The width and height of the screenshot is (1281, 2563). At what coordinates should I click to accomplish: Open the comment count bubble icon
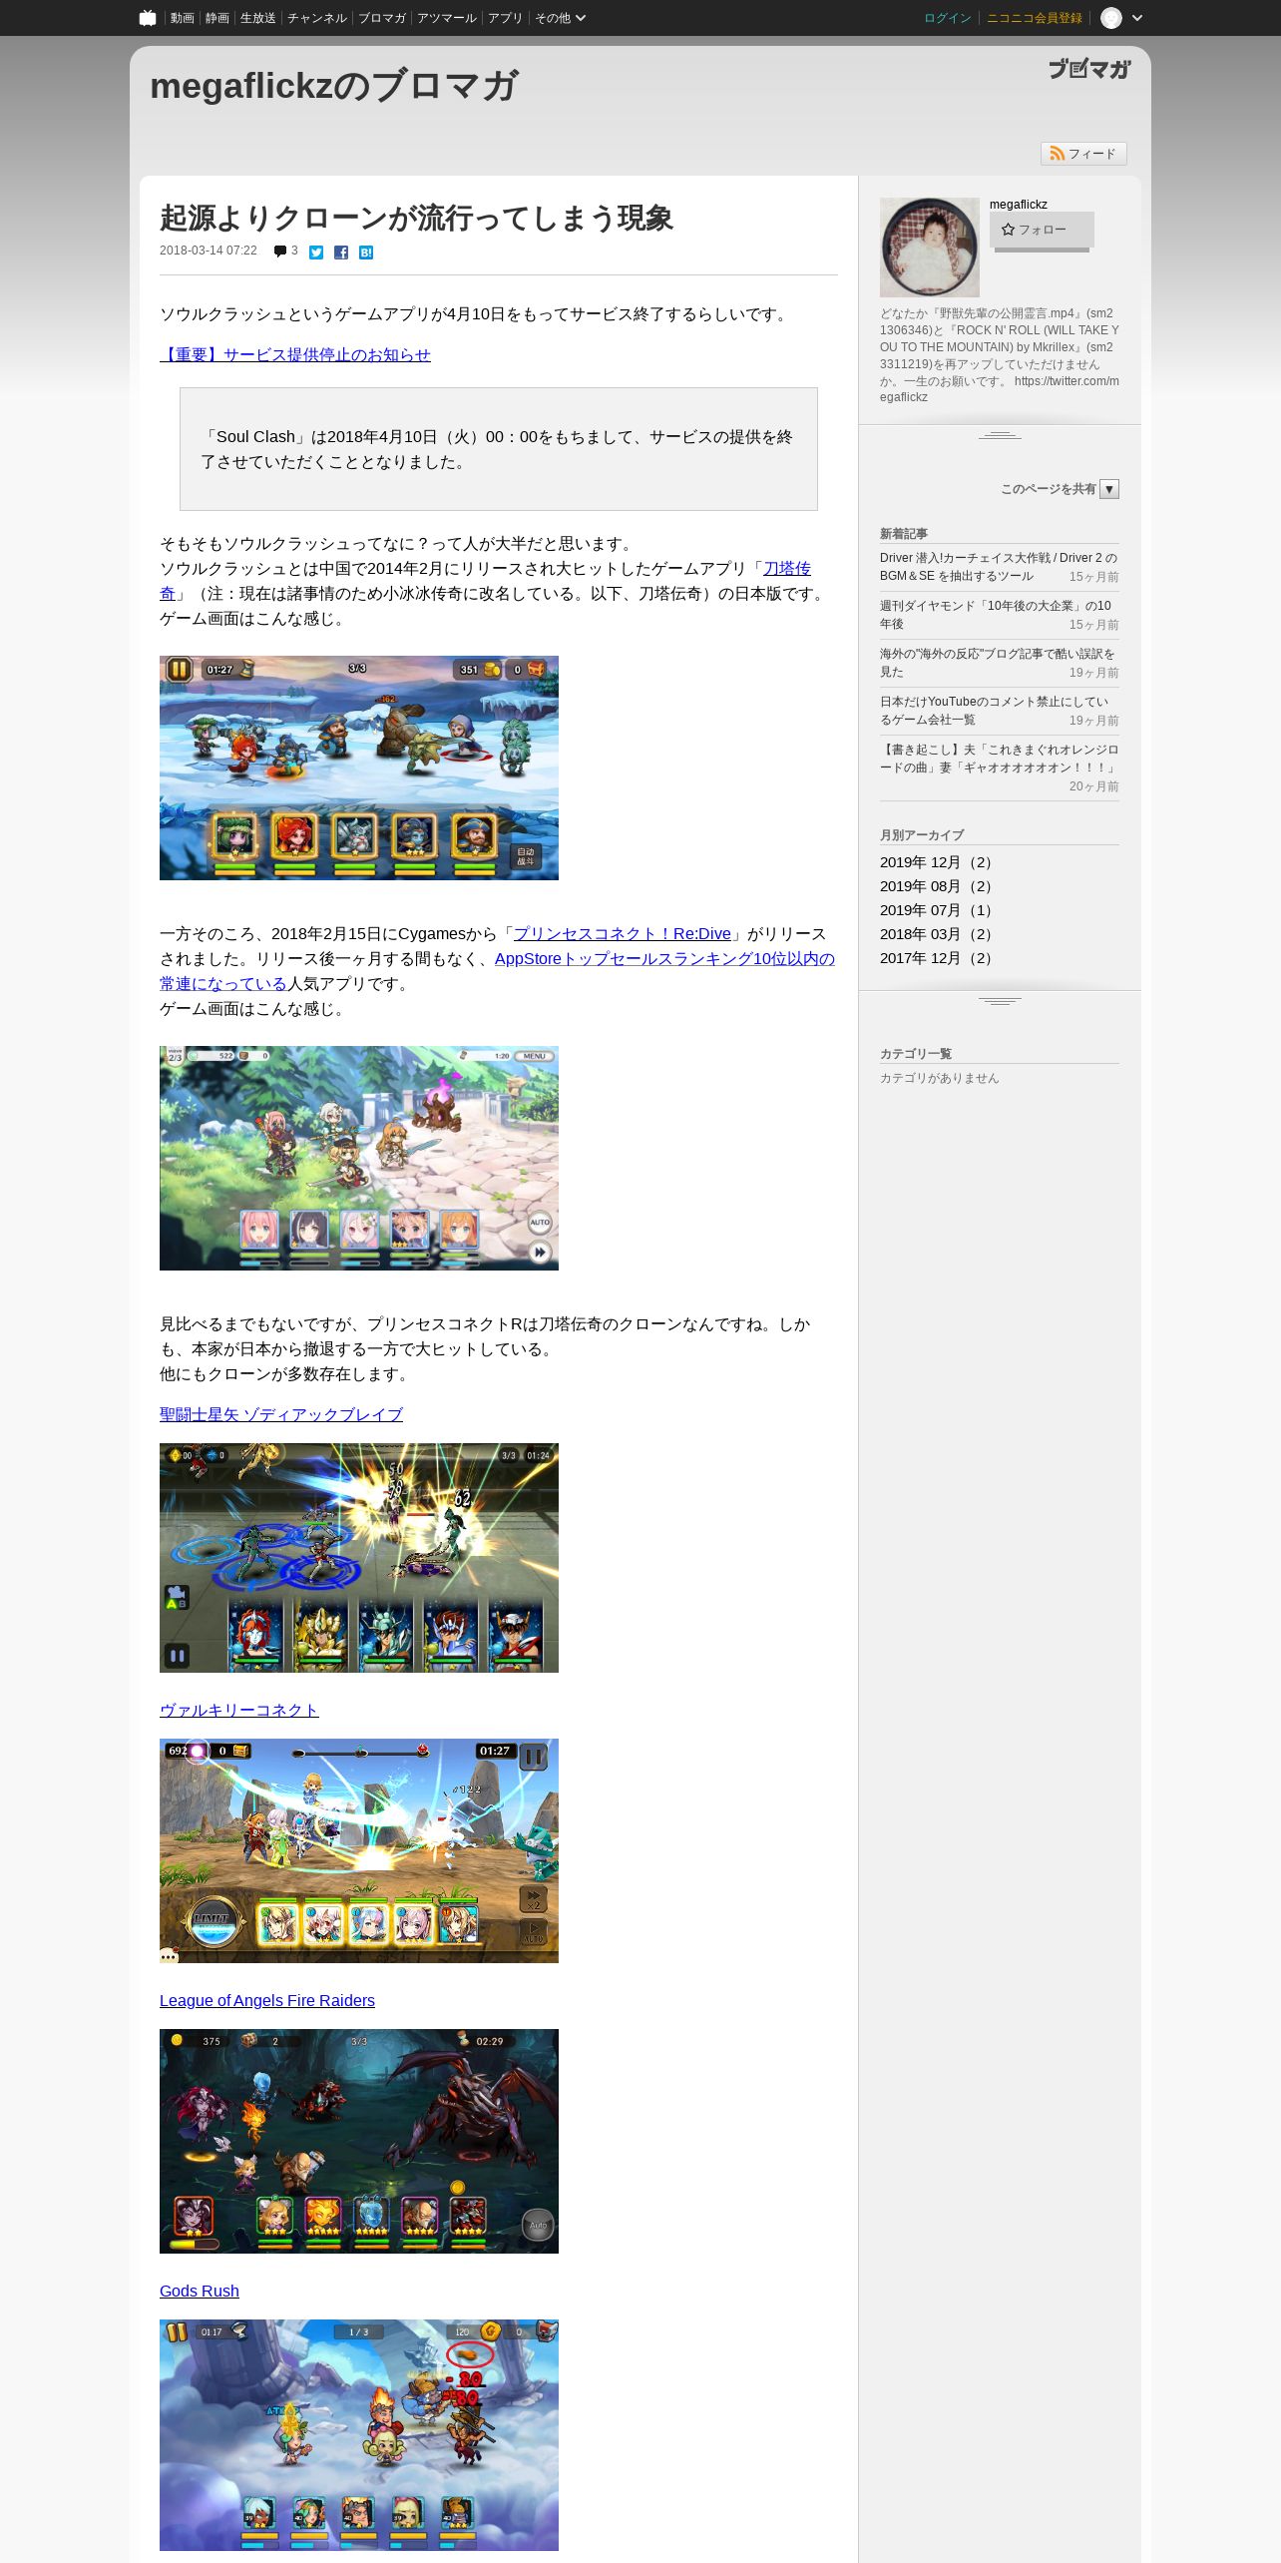coord(280,252)
